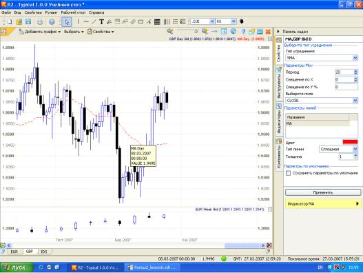
Task: Click the black marker icon after H1 dropdown
Action: (242, 21)
